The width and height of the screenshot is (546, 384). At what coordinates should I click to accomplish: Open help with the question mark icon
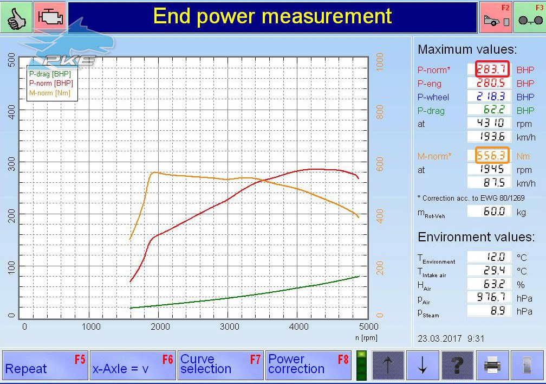coord(457,366)
